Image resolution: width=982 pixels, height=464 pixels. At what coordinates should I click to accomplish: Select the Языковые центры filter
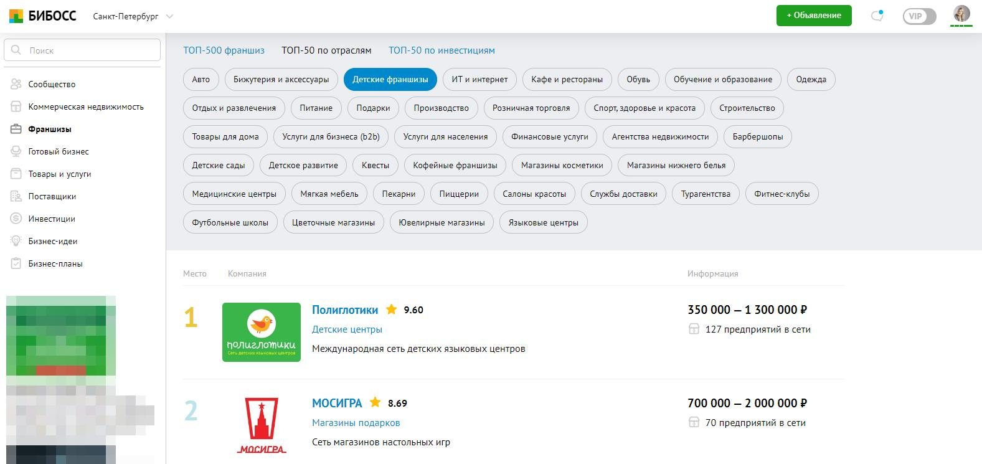(x=544, y=222)
